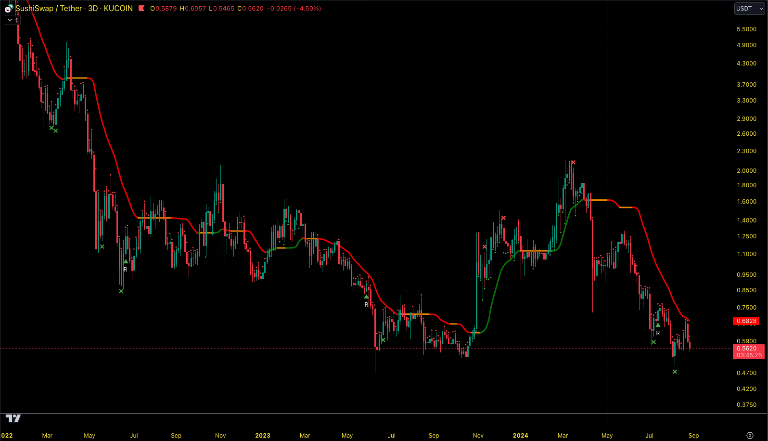Click the red flag icon beside KUCOIN

coord(141,8)
